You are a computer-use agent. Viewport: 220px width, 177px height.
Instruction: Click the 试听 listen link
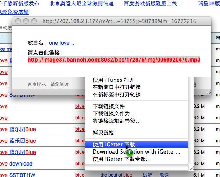pyautogui.click(x=147, y=175)
